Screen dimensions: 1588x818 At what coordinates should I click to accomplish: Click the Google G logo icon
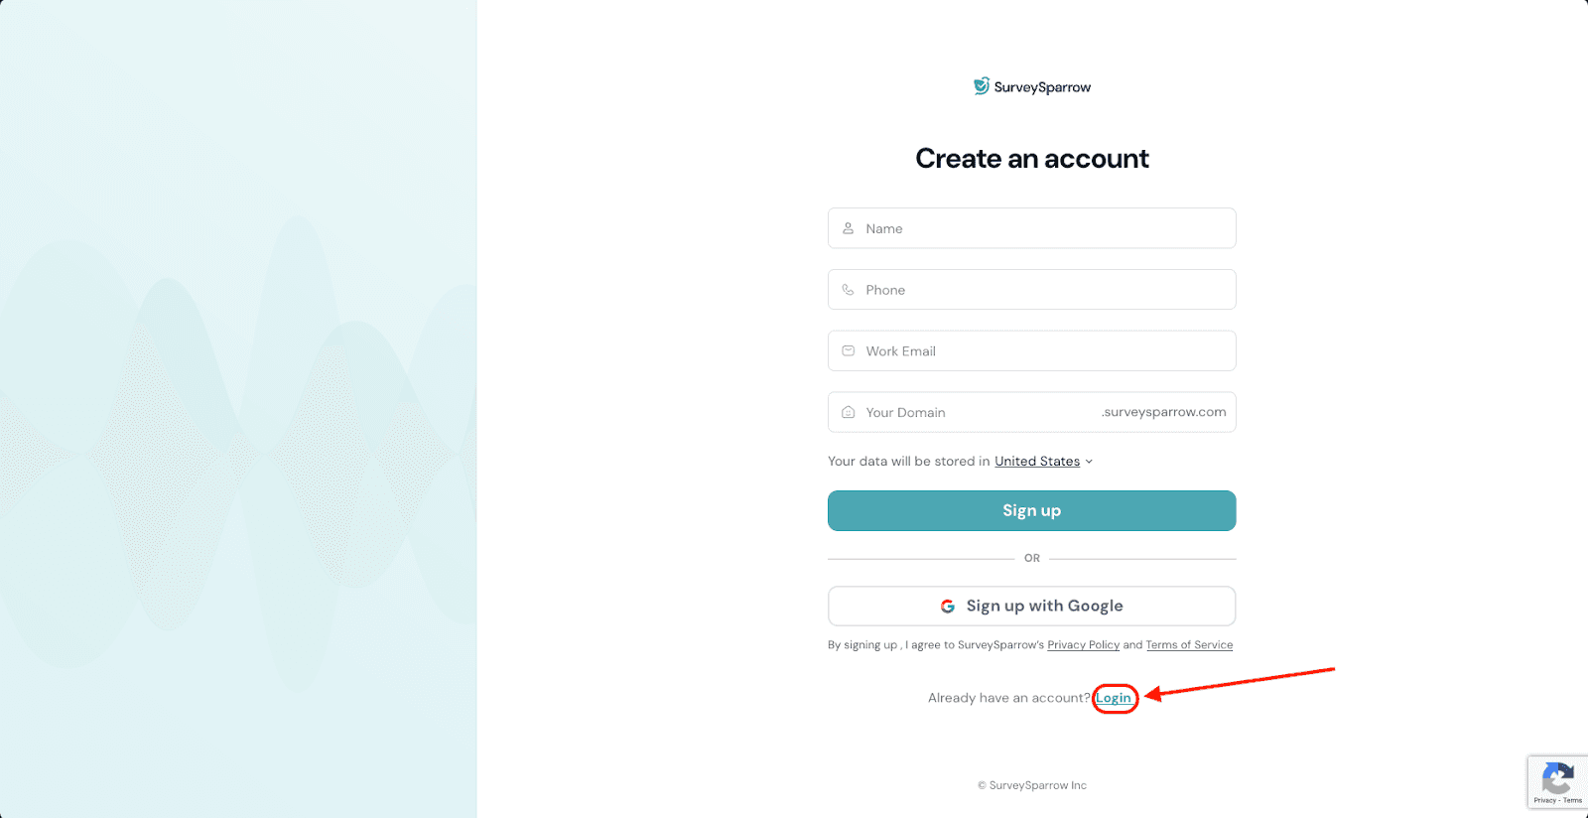(x=948, y=607)
